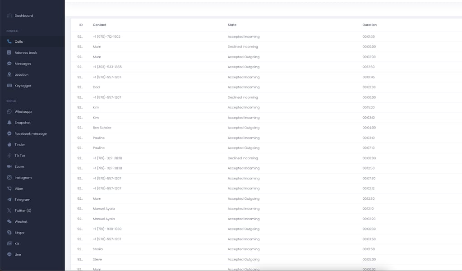Open the Facebook message icon

(x=9, y=133)
